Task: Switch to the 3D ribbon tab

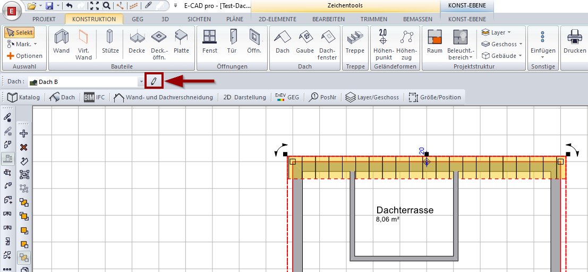Action: (165, 19)
